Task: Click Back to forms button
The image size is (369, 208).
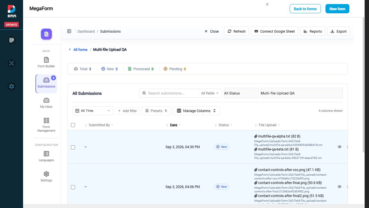Action: 305,9
